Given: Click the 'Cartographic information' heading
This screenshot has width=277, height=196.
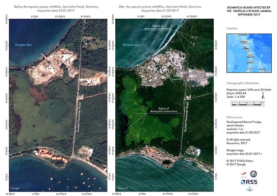Looking at the screenshot, I should coord(243,83).
